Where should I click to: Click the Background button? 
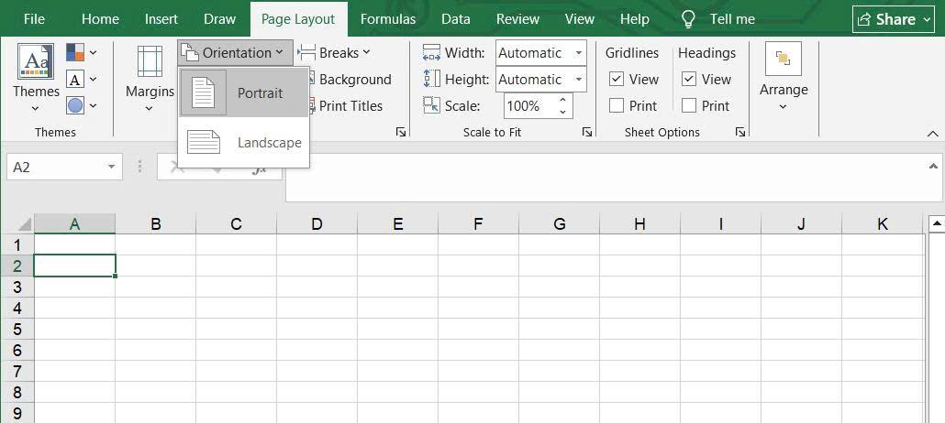pos(354,80)
